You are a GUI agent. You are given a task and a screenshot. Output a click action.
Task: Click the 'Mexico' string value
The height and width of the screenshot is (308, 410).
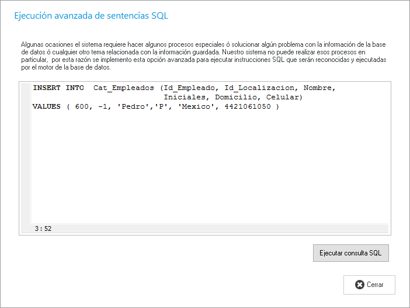click(x=194, y=107)
